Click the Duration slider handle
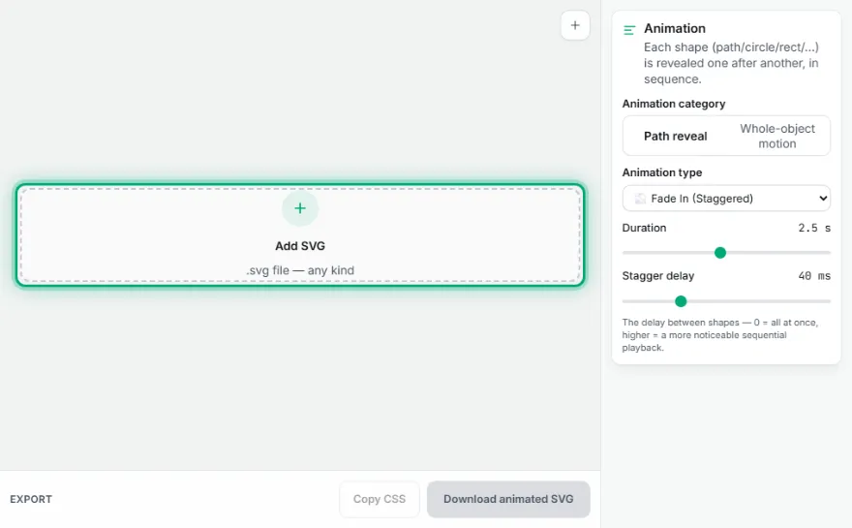The width and height of the screenshot is (852, 528). click(x=720, y=253)
